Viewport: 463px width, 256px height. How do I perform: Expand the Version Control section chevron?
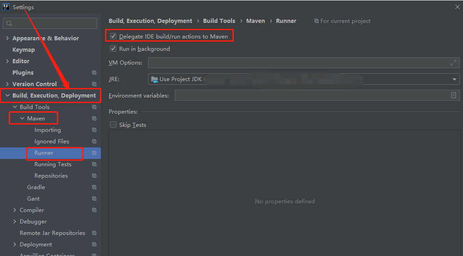(7, 84)
